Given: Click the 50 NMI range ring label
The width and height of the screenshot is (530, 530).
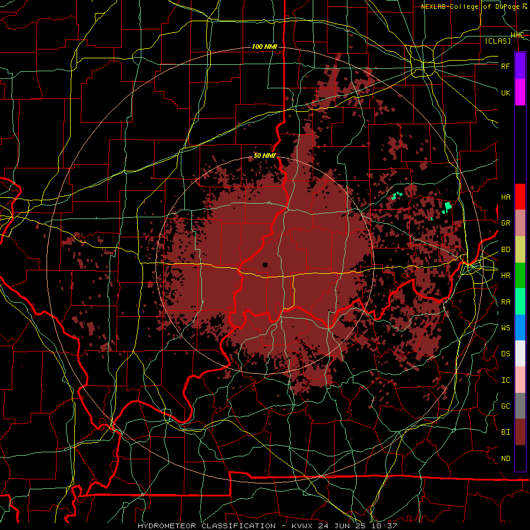Looking at the screenshot, I should 264,156.
